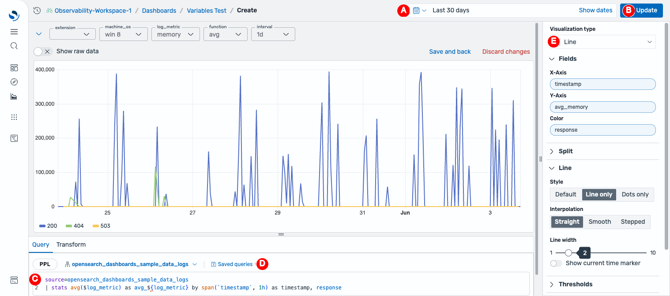Switch to the Query tab
670x296 pixels.
(x=41, y=244)
